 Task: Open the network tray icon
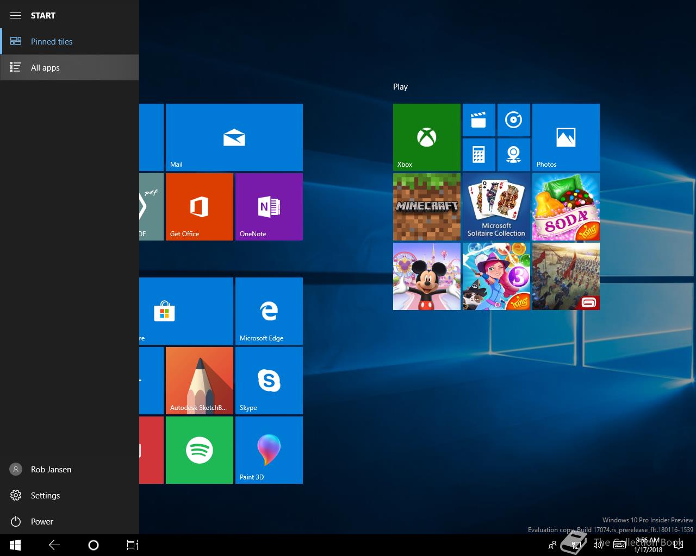[x=576, y=545]
